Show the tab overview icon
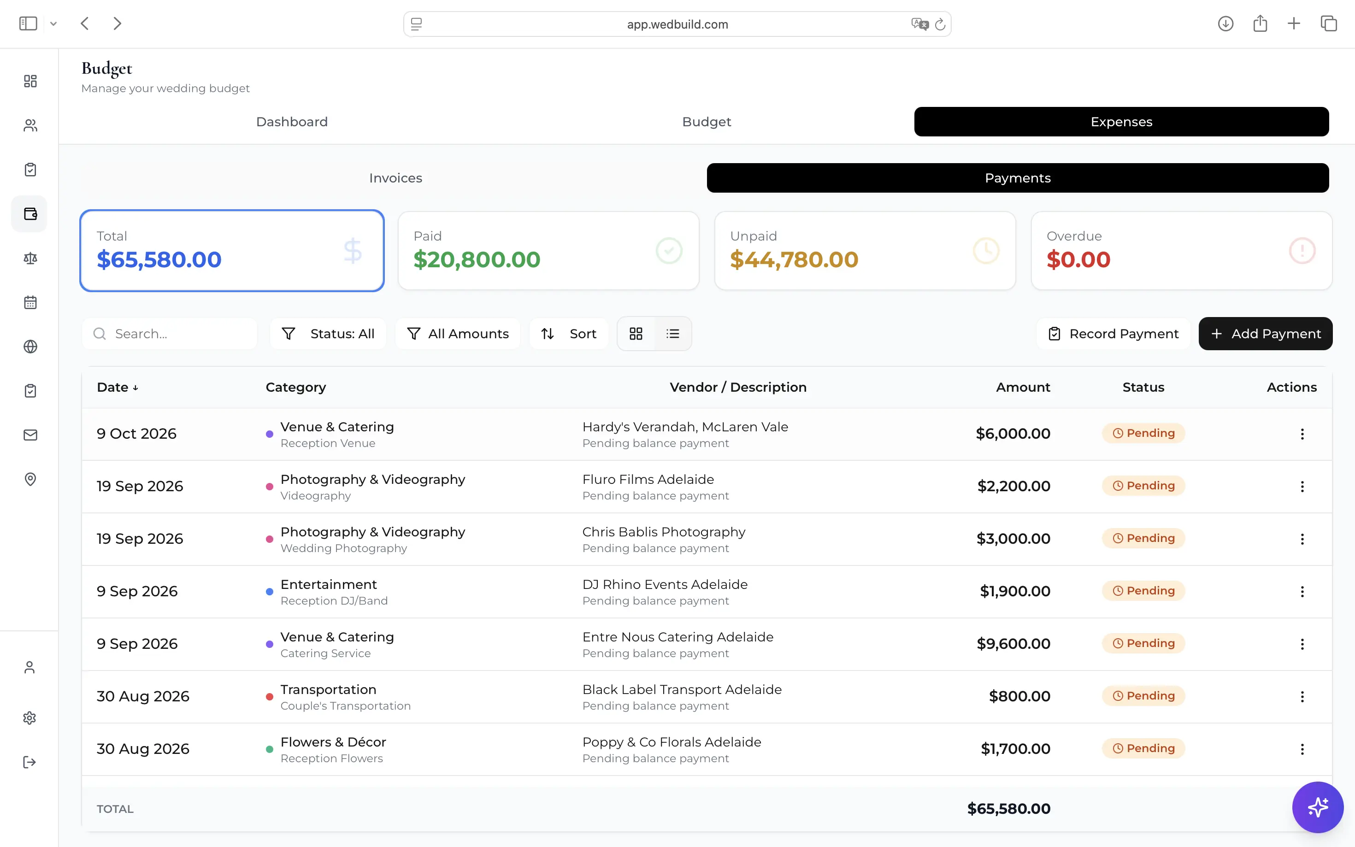Screen dimensions: 1355x847 1329,24
